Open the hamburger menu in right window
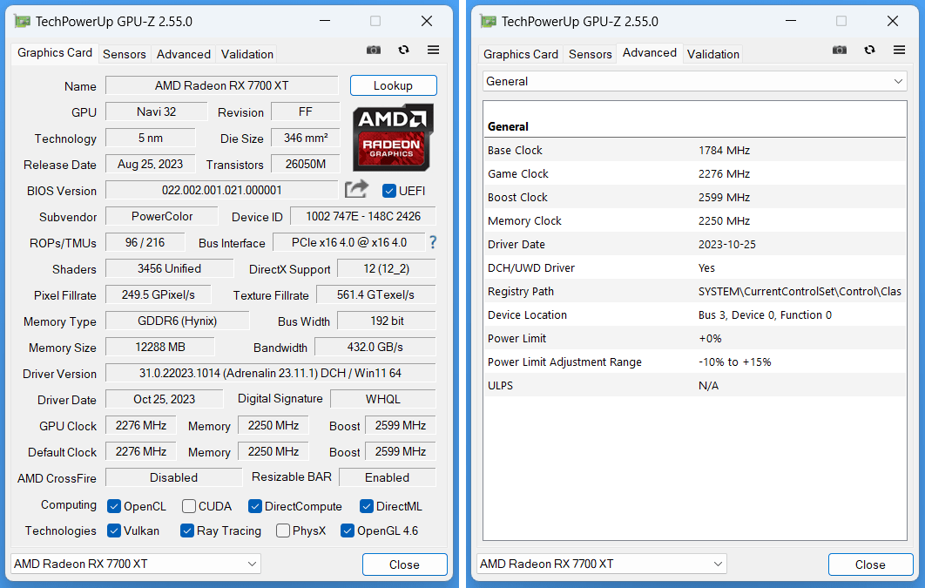The image size is (925, 588). [899, 51]
